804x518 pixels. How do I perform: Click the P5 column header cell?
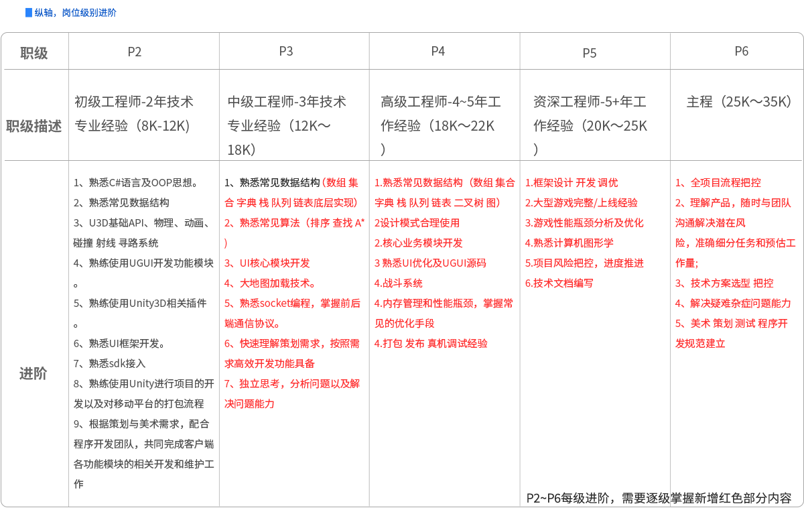(x=589, y=52)
